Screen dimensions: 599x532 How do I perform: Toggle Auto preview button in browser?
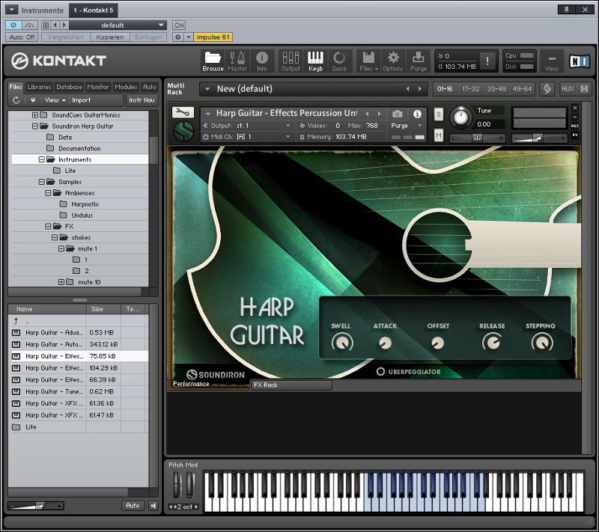(133, 505)
